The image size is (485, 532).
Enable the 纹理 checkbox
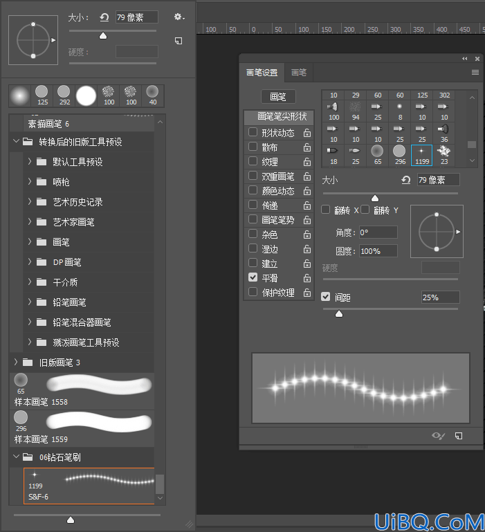(x=253, y=160)
